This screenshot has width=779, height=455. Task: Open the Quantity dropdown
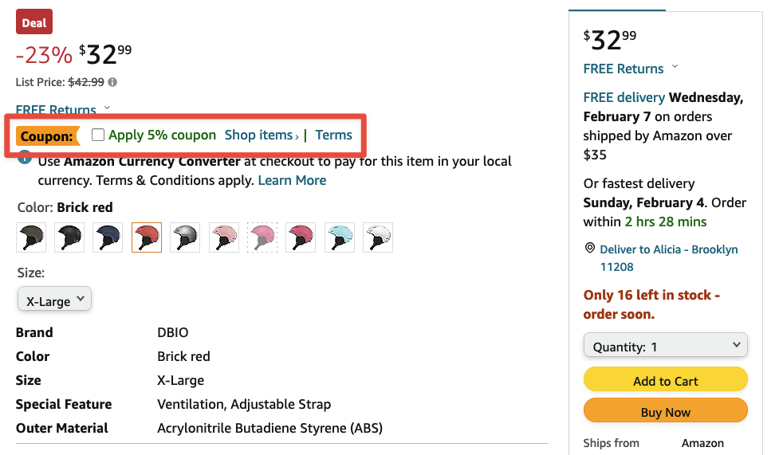click(x=666, y=347)
